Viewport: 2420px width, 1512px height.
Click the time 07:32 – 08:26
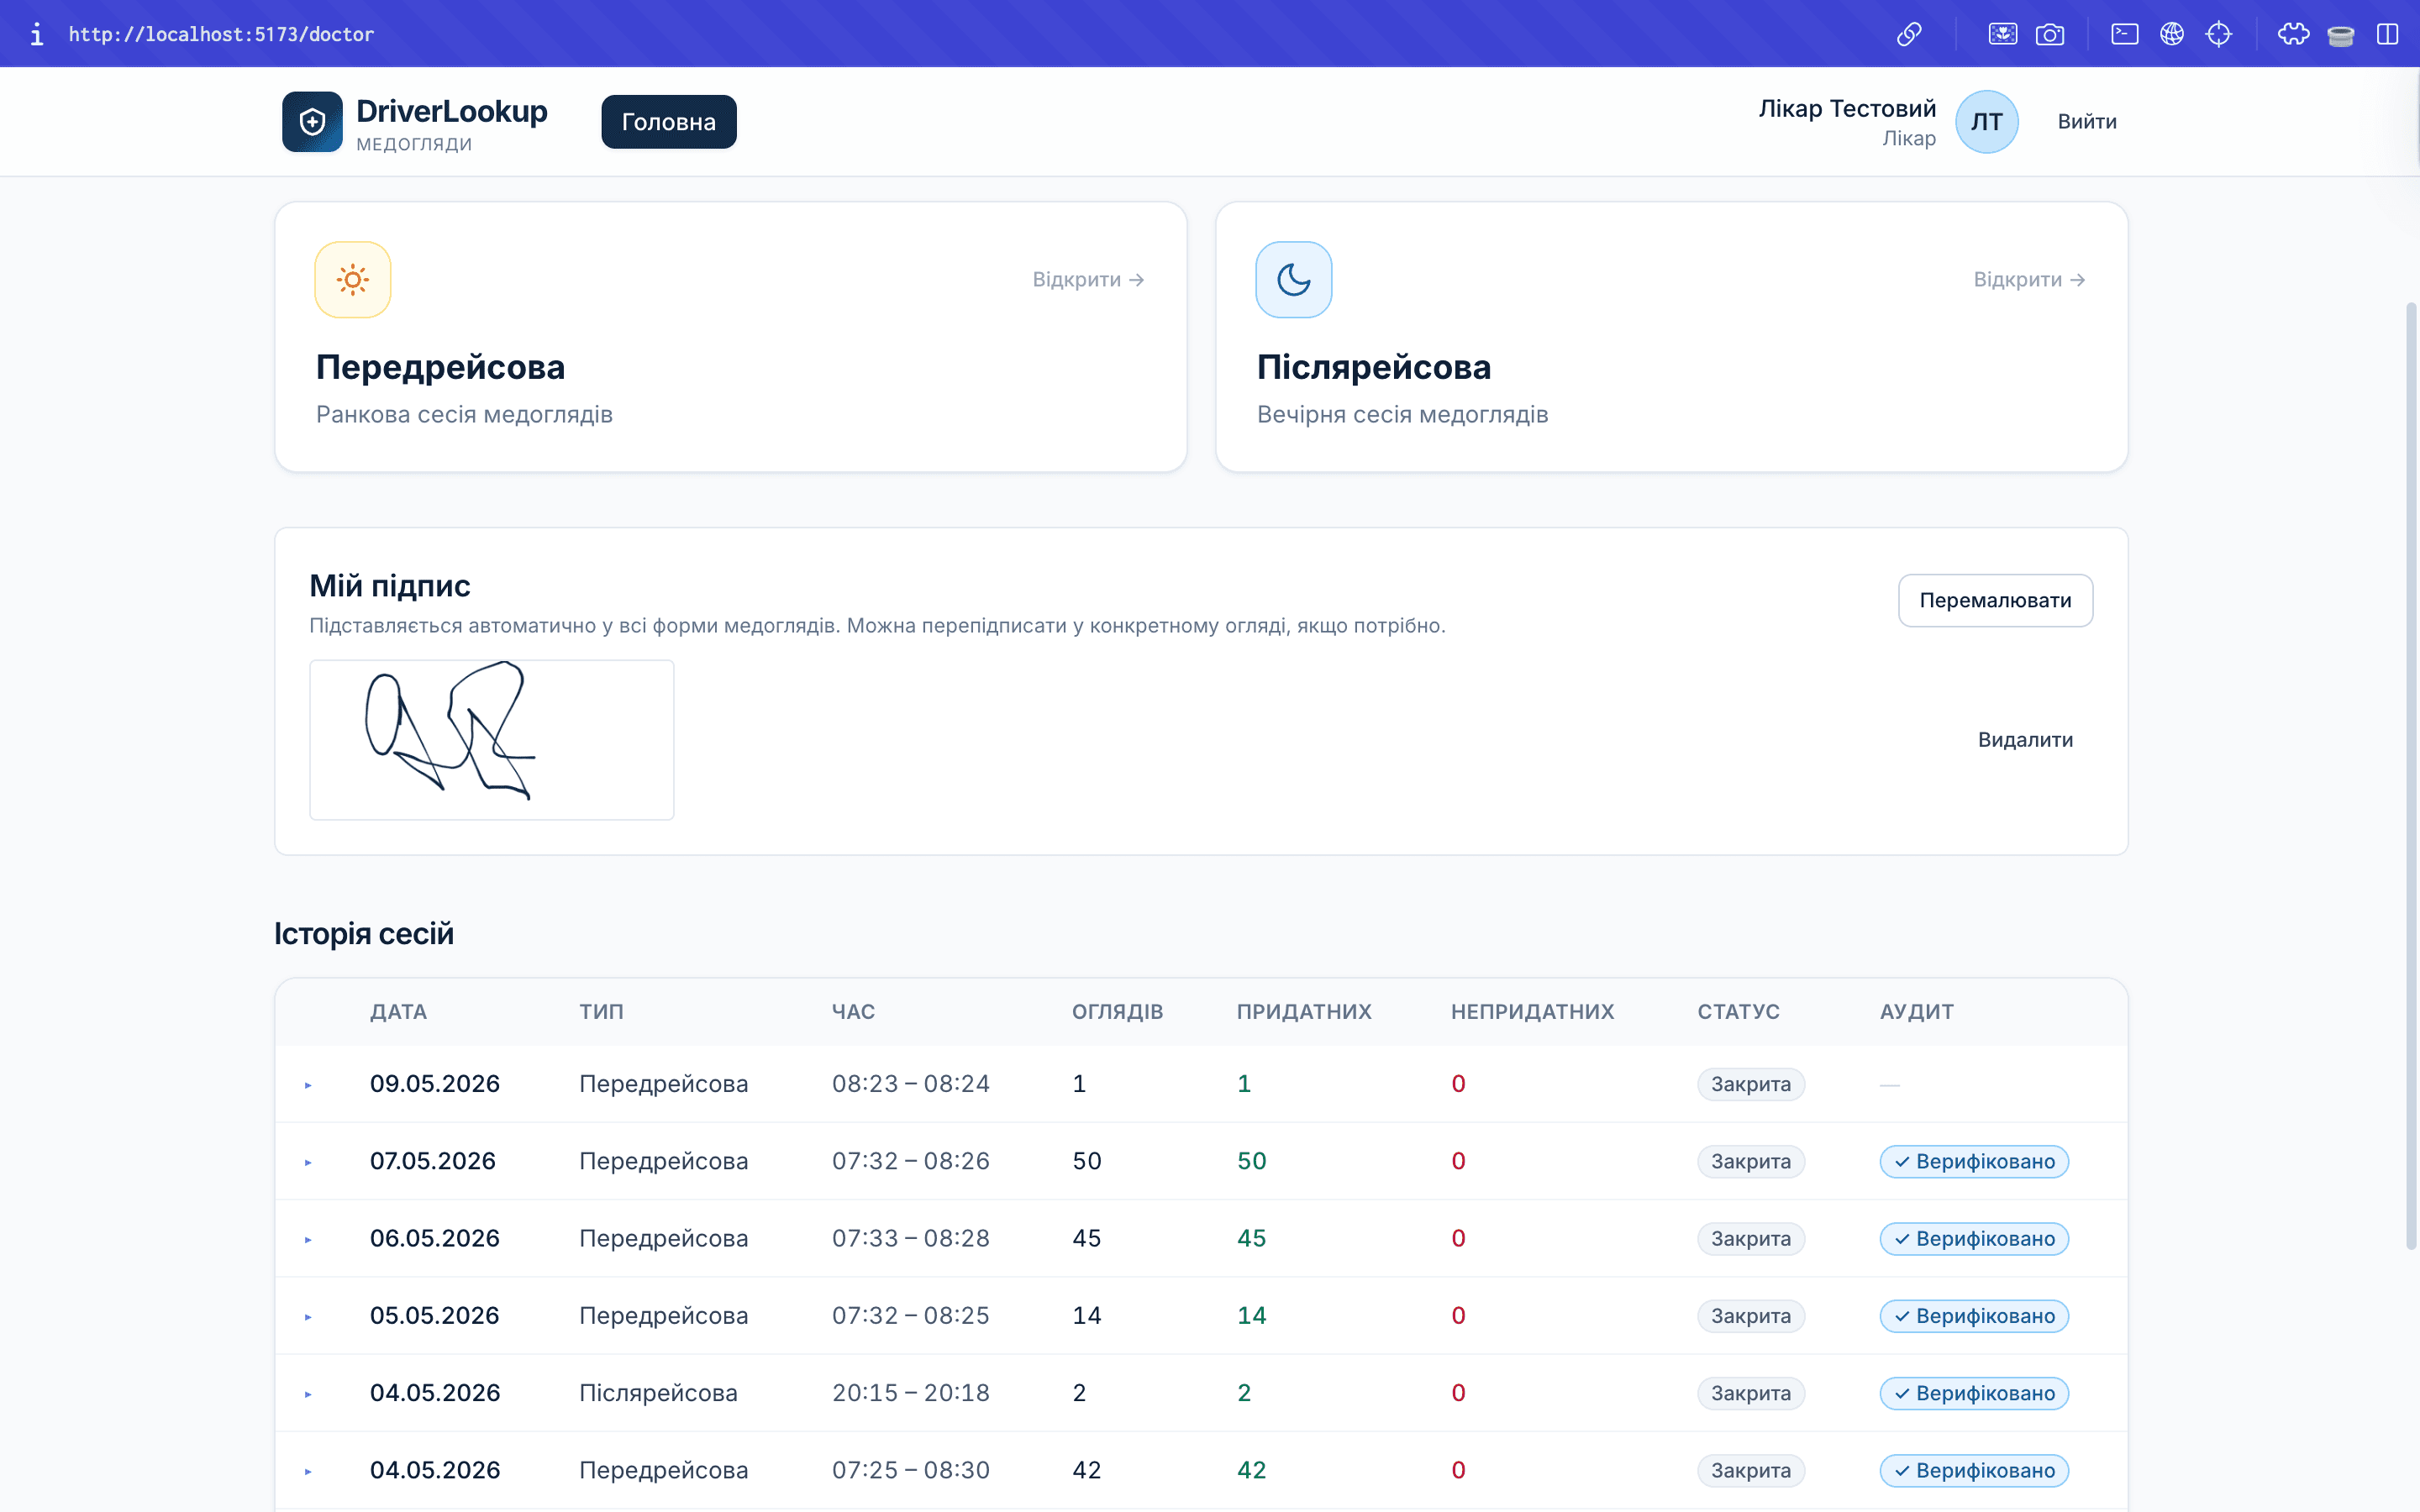(911, 1161)
